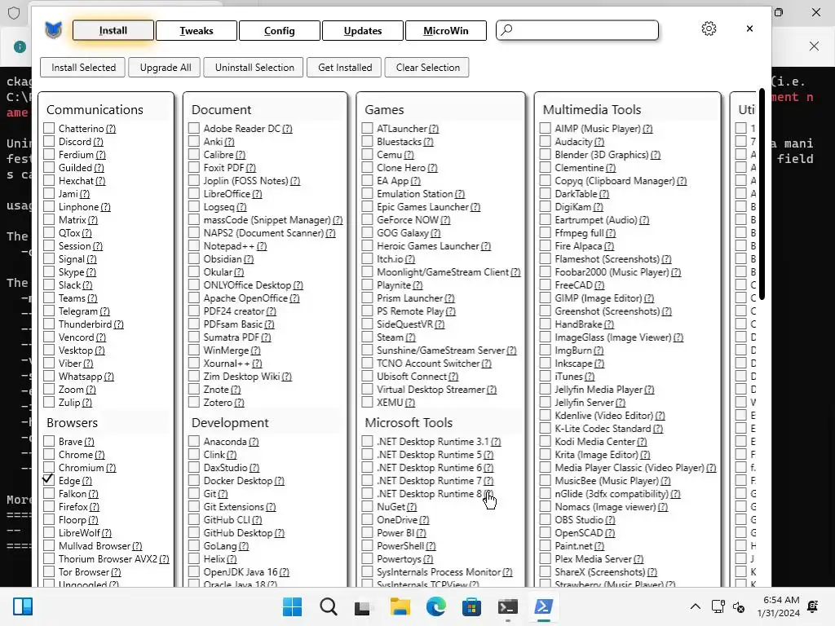
Task: Switch to PowerShell taskbar icon
Action: point(544,606)
